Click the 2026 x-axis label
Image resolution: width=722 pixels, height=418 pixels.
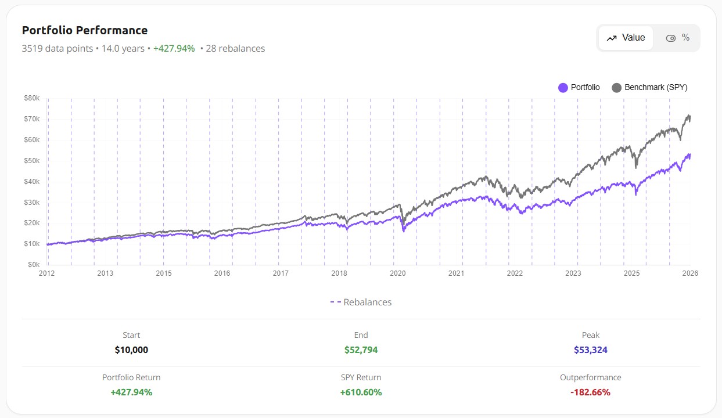pos(690,273)
